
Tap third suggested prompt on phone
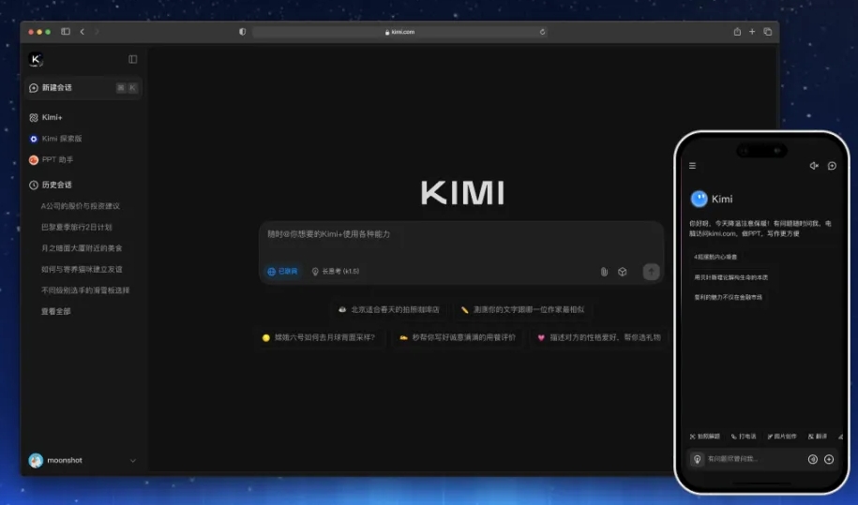(x=728, y=297)
